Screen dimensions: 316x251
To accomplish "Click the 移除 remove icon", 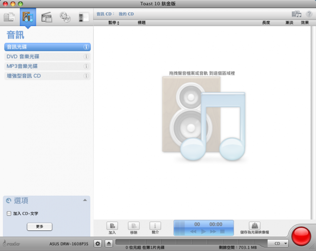I will tap(134, 226).
